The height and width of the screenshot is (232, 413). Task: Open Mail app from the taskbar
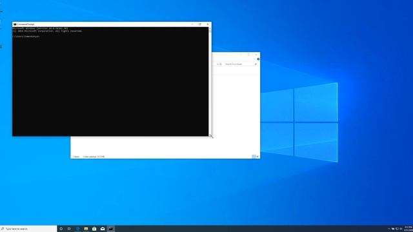point(103,229)
